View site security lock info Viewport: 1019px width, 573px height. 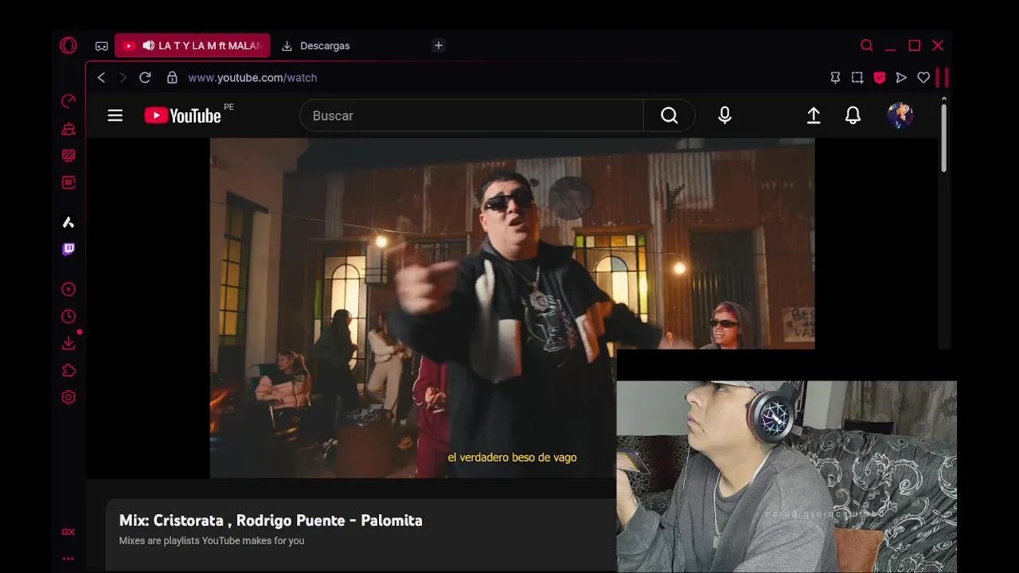[172, 77]
